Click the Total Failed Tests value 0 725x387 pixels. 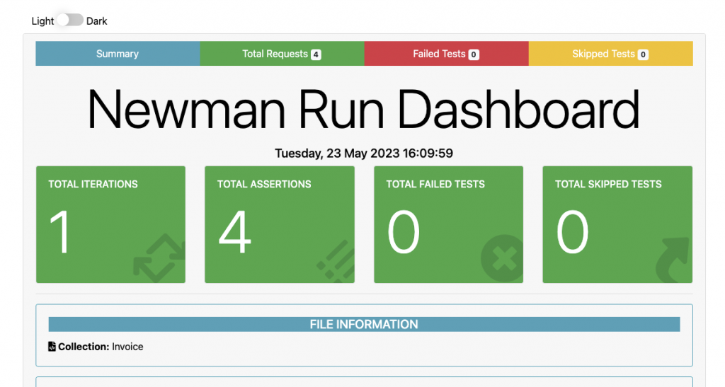pyautogui.click(x=404, y=232)
